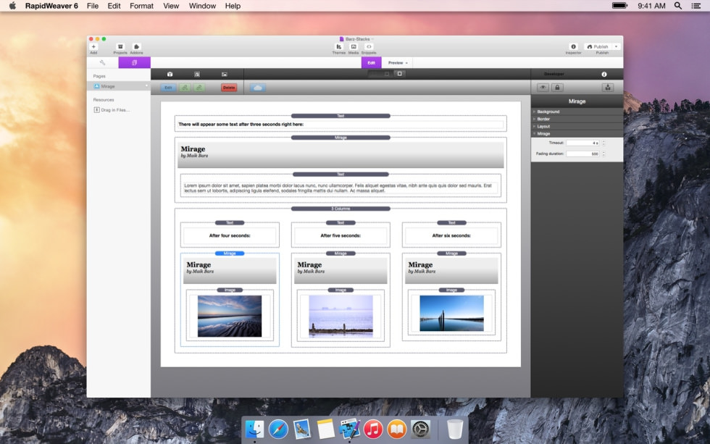Click the Timeout value field
The width and height of the screenshot is (710, 444).
point(583,143)
